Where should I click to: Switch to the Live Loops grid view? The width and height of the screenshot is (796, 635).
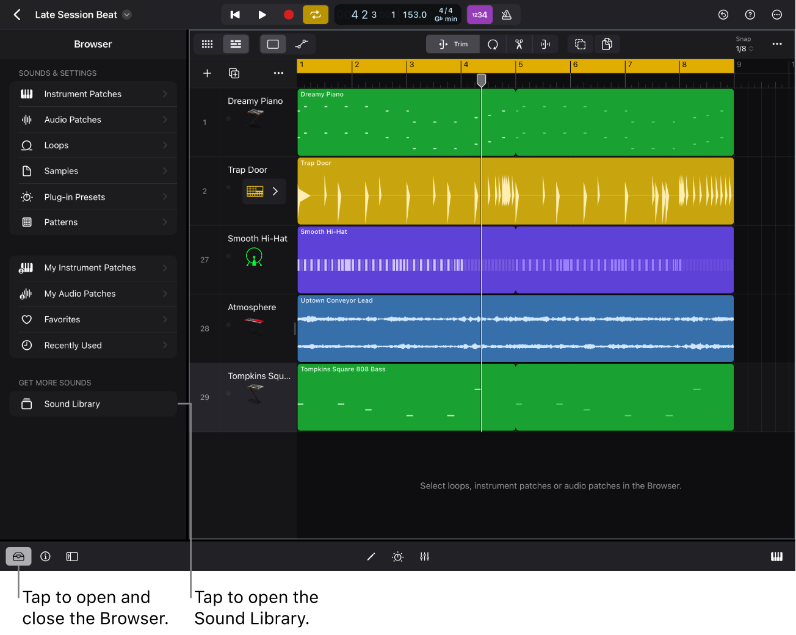coord(208,44)
